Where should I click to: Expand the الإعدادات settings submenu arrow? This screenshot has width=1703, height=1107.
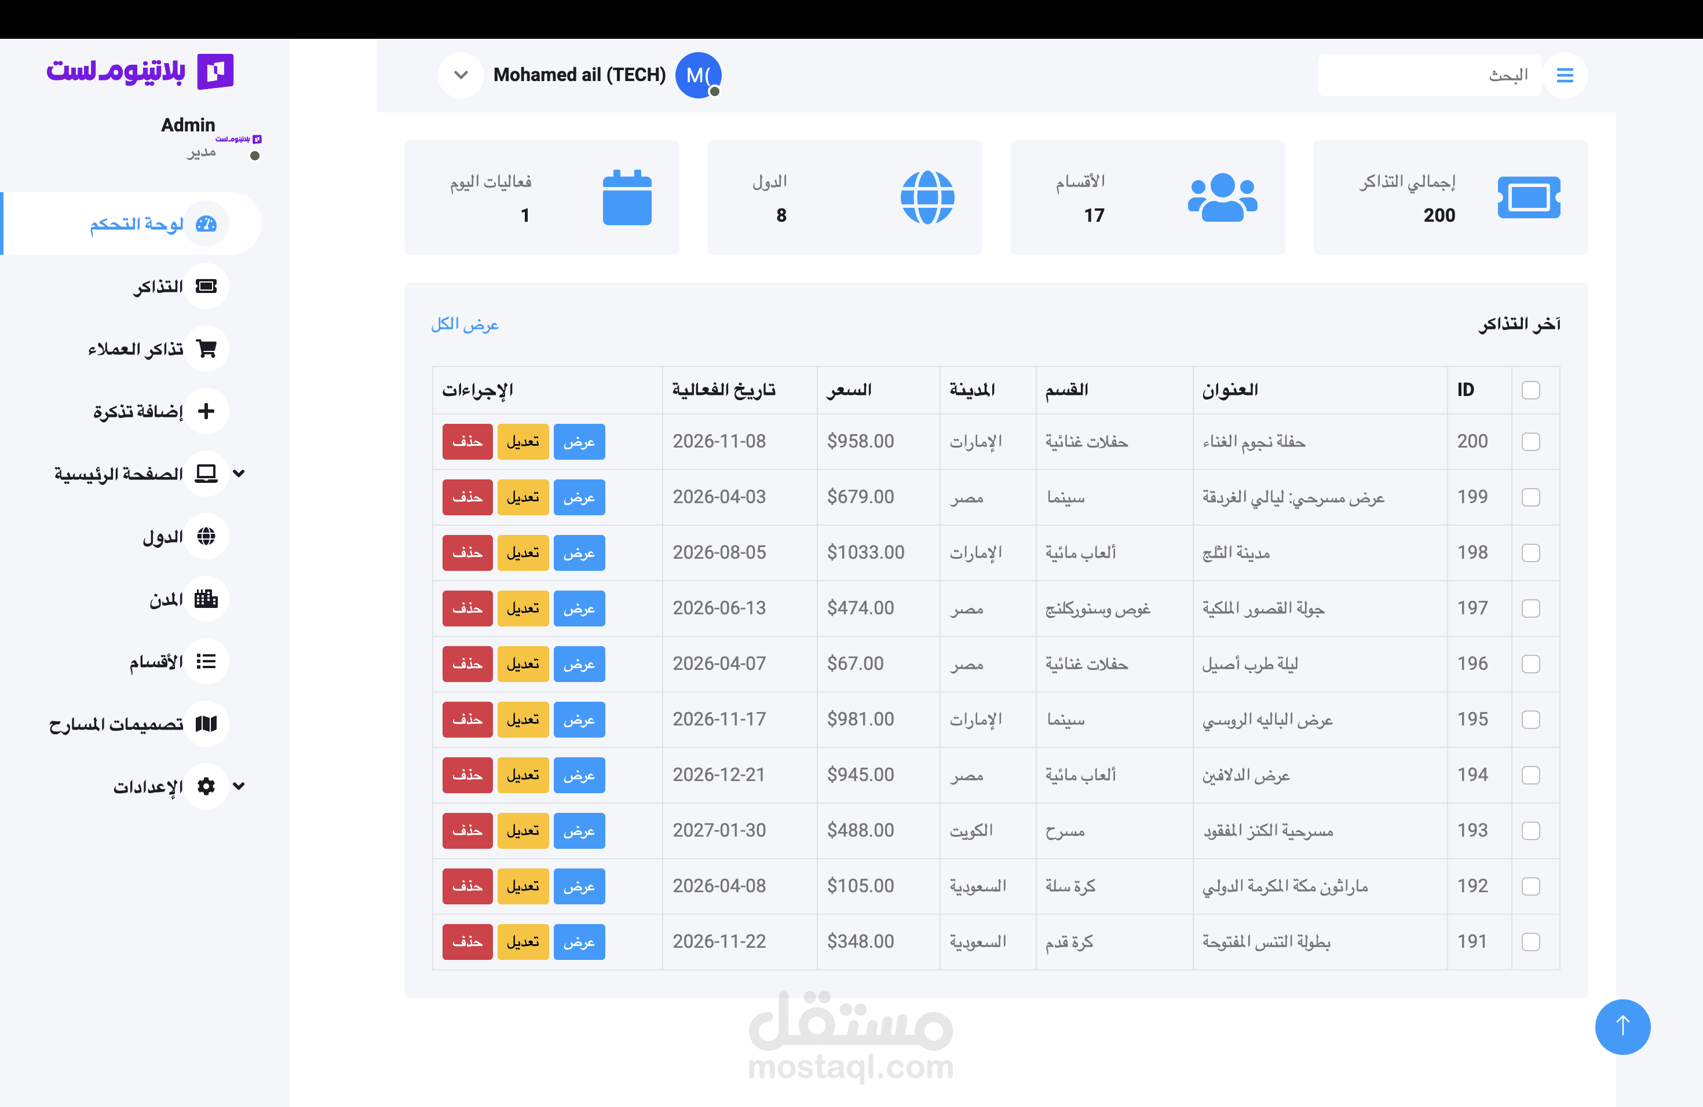(239, 786)
